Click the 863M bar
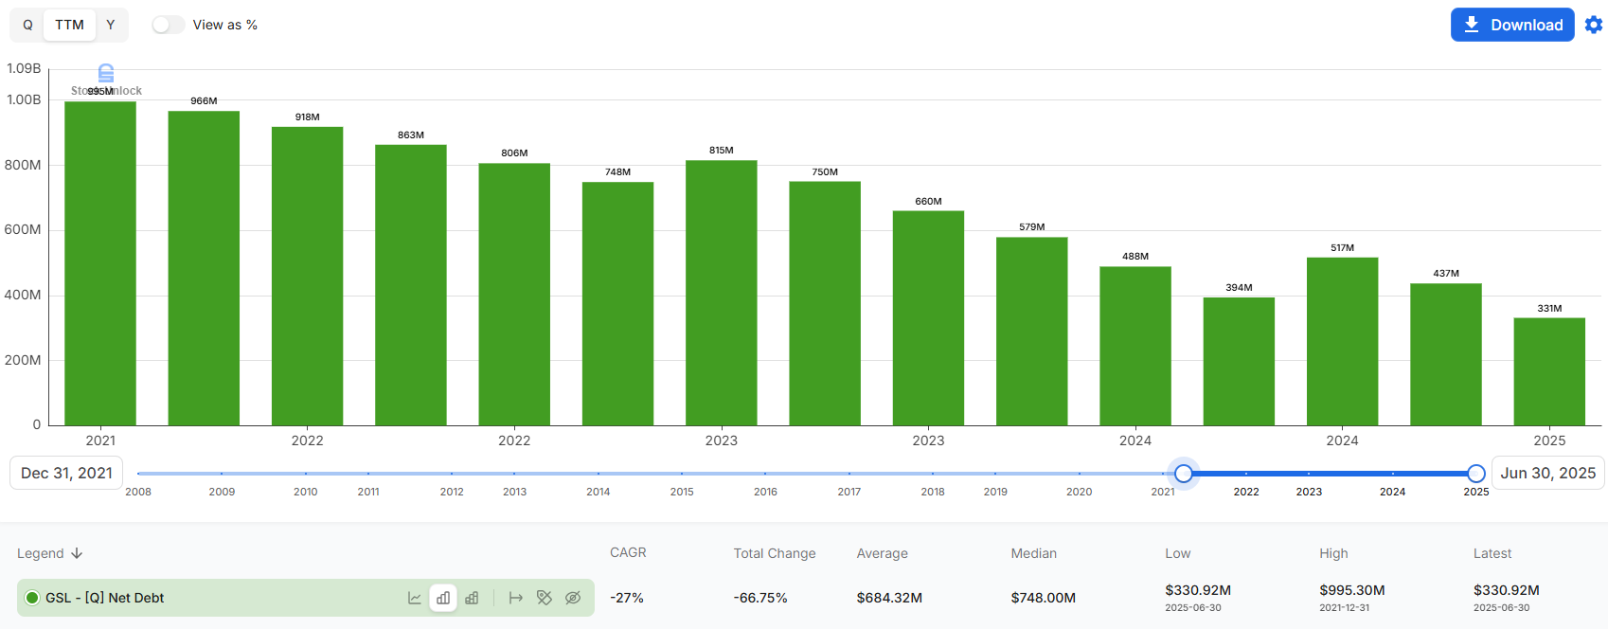Image resolution: width=1608 pixels, height=629 pixels. [x=411, y=285]
